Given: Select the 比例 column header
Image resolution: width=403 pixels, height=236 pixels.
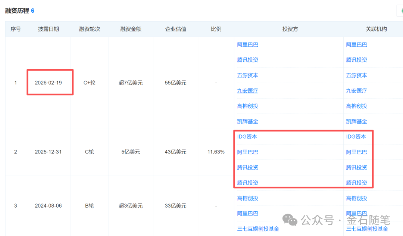Looking at the screenshot, I should (216, 29).
